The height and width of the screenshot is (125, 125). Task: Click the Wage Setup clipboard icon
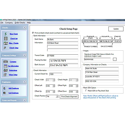coord(5,75)
